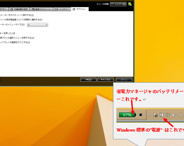The image size is (184, 146).
Task: Toggle power plan selection menu option
Action: coord(17,38)
